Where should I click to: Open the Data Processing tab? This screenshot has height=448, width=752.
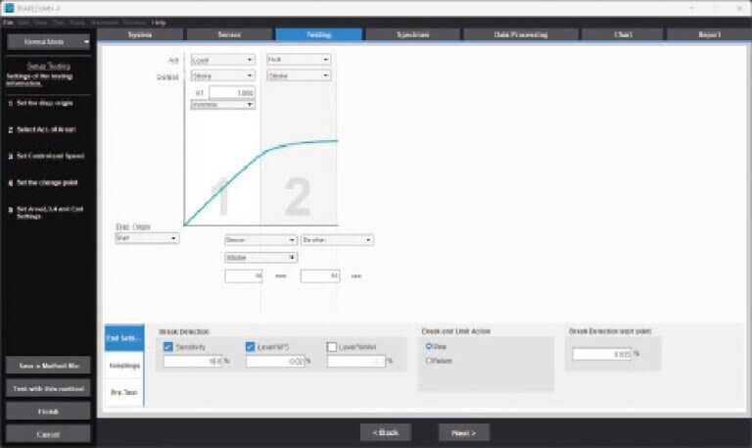tap(519, 34)
